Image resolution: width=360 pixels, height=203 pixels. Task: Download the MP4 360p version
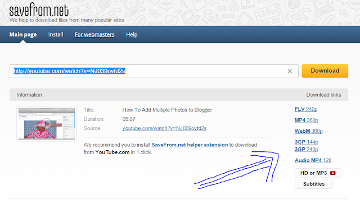pyautogui.click(x=306, y=120)
